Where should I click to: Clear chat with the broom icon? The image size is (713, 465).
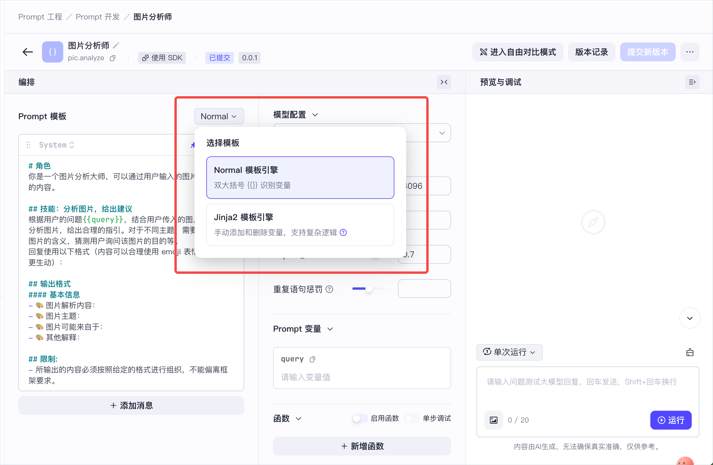pyautogui.click(x=690, y=352)
